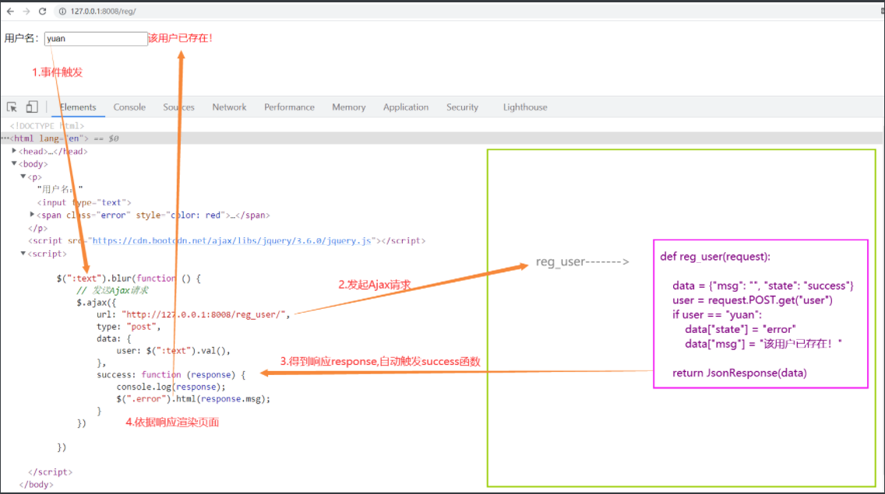
Task: Click the user: $(":text").val() line
Action: [x=173, y=351]
